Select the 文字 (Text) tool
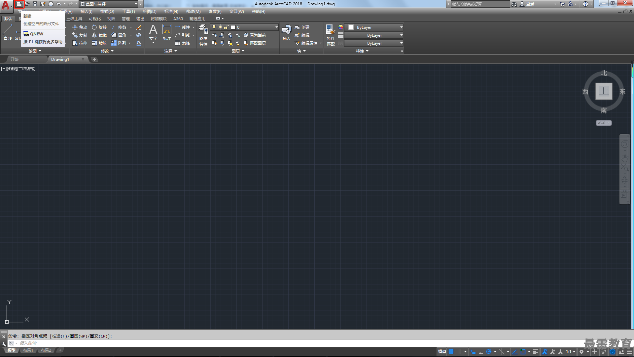The width and height of the screenshot is (634, 357). click(x=153, y=32)
